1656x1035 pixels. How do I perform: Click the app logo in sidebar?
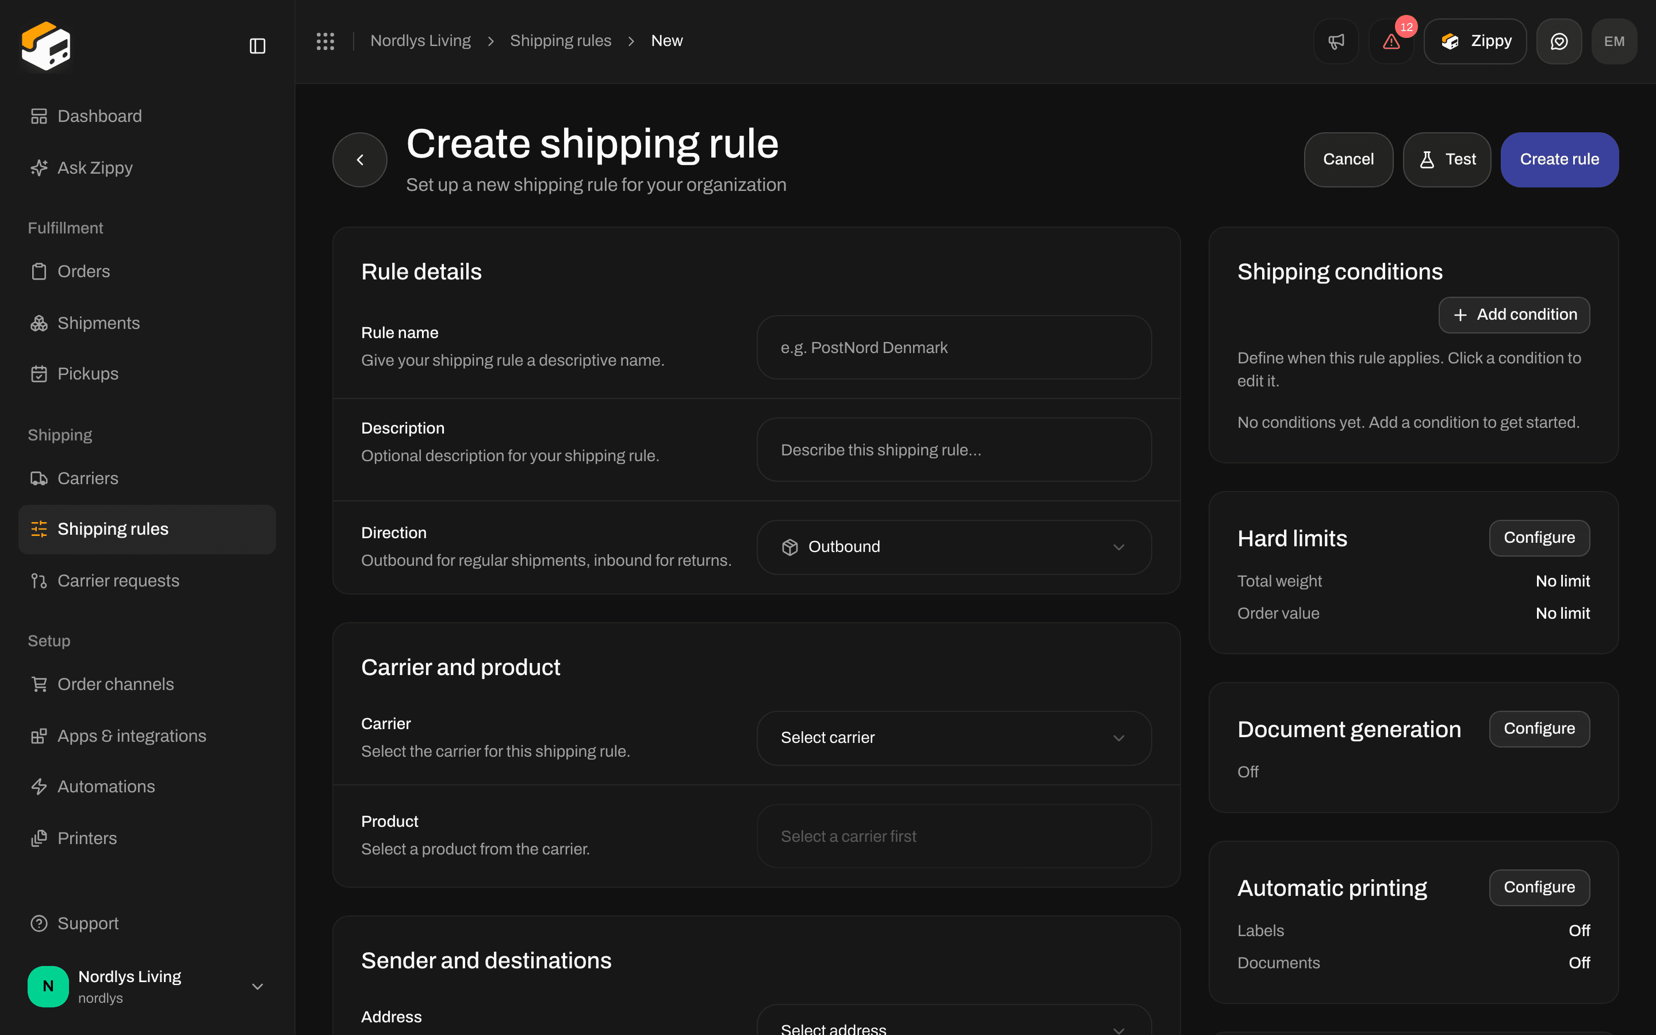[46, 46]
